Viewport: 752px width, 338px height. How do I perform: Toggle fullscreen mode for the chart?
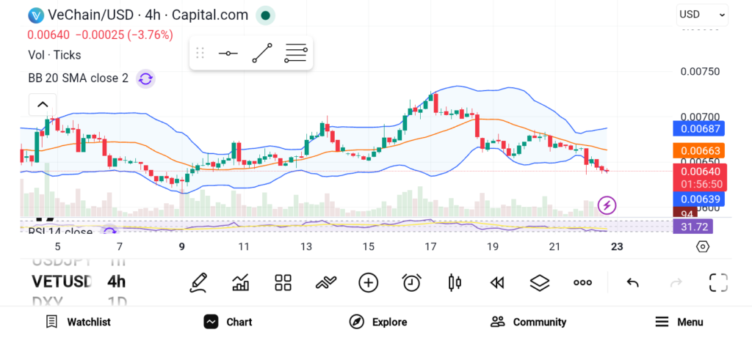click(717, 282)
